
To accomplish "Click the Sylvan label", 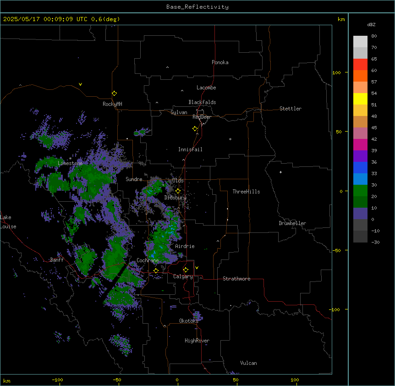I will [179, 112].
